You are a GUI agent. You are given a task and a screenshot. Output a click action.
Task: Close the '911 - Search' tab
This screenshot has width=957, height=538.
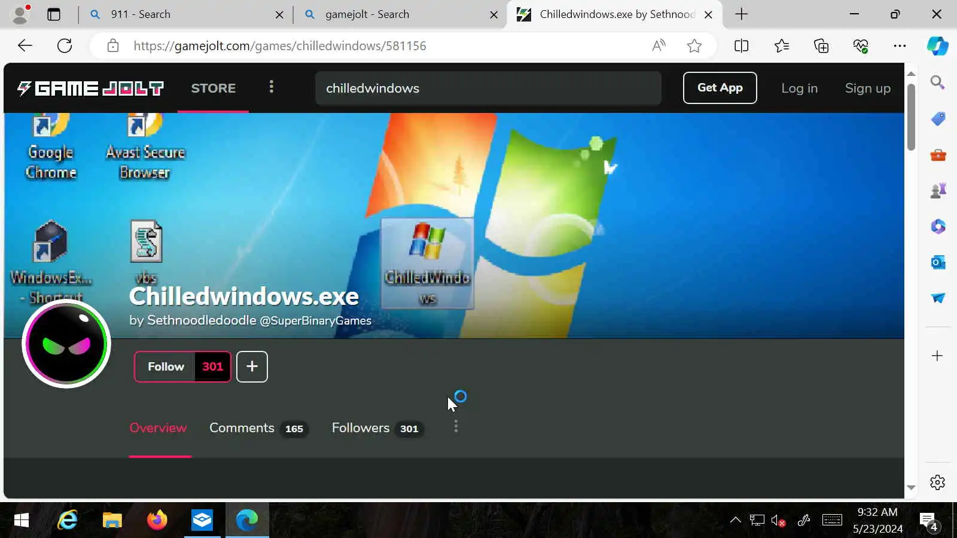[279, 14]
